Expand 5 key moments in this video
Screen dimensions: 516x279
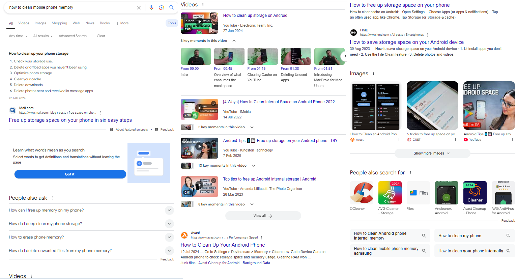click(252, 127)
